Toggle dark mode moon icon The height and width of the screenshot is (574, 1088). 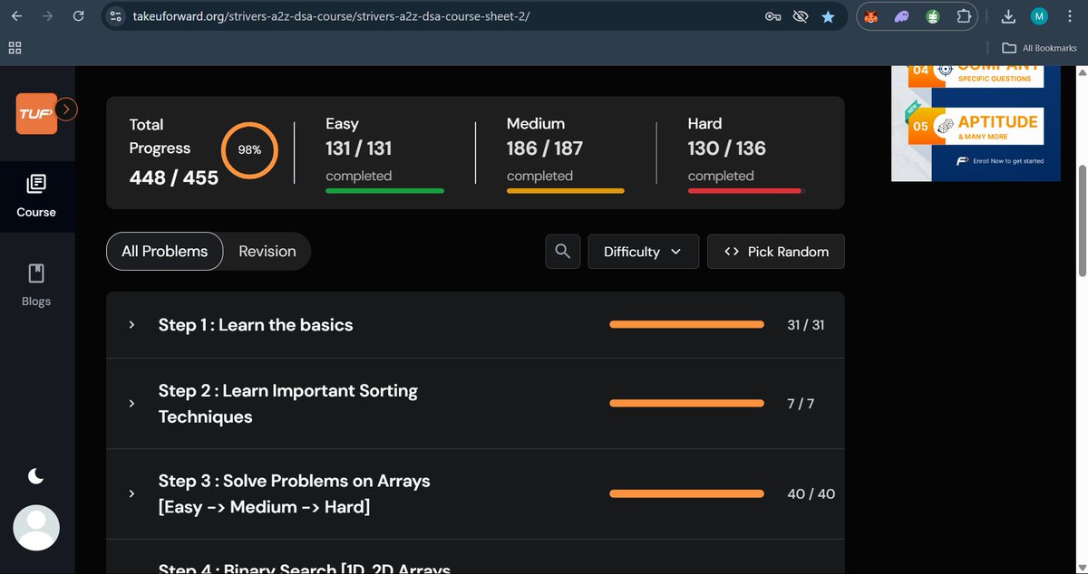coord(36,476)
